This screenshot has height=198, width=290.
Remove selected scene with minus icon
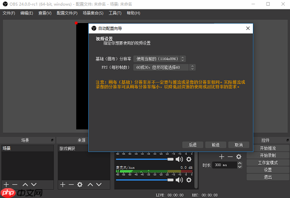[15, 184]
